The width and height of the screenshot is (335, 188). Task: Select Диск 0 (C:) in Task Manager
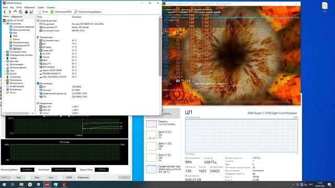(162, 135)
